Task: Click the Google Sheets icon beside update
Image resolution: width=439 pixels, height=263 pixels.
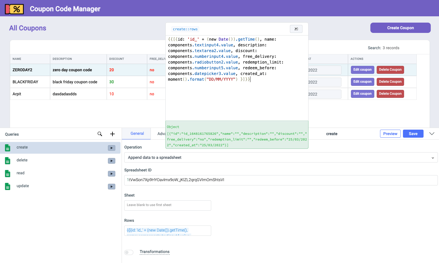Action: pos(8,186)
